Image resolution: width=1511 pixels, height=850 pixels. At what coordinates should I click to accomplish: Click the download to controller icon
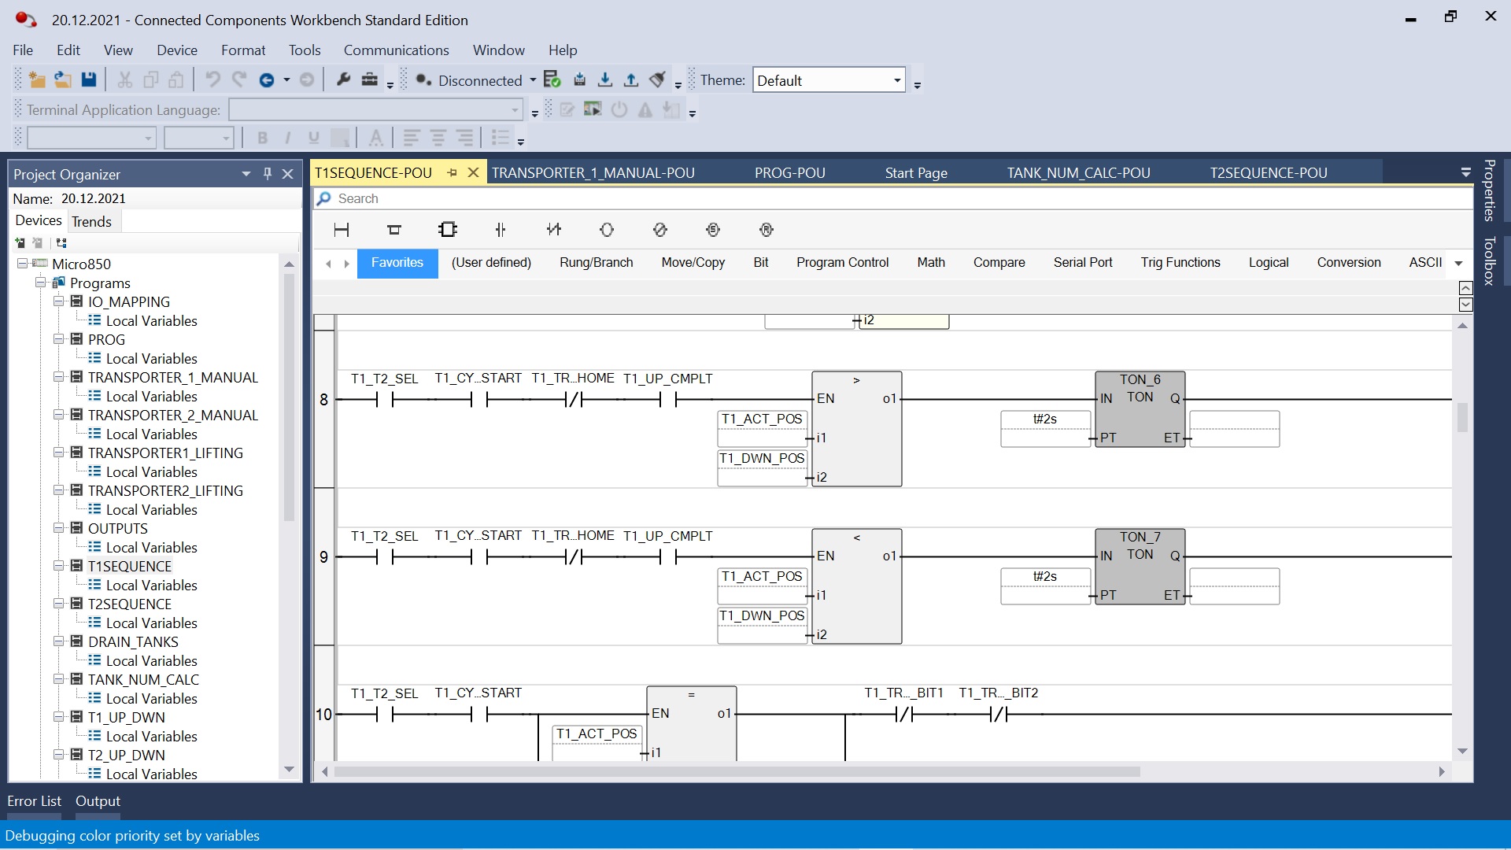(x=604, y=80)
